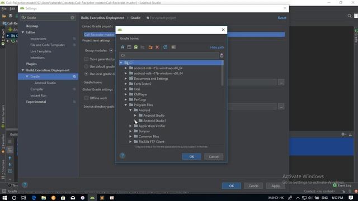
Task: Open Keymap settings page
Action: coord(32,26)
